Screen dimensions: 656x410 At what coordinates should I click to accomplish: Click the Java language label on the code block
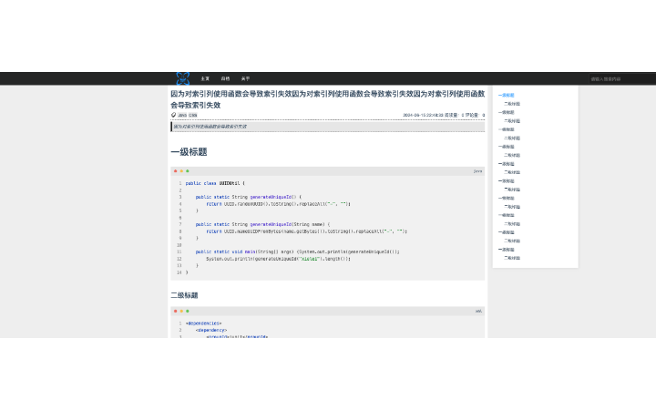[477, 170]
